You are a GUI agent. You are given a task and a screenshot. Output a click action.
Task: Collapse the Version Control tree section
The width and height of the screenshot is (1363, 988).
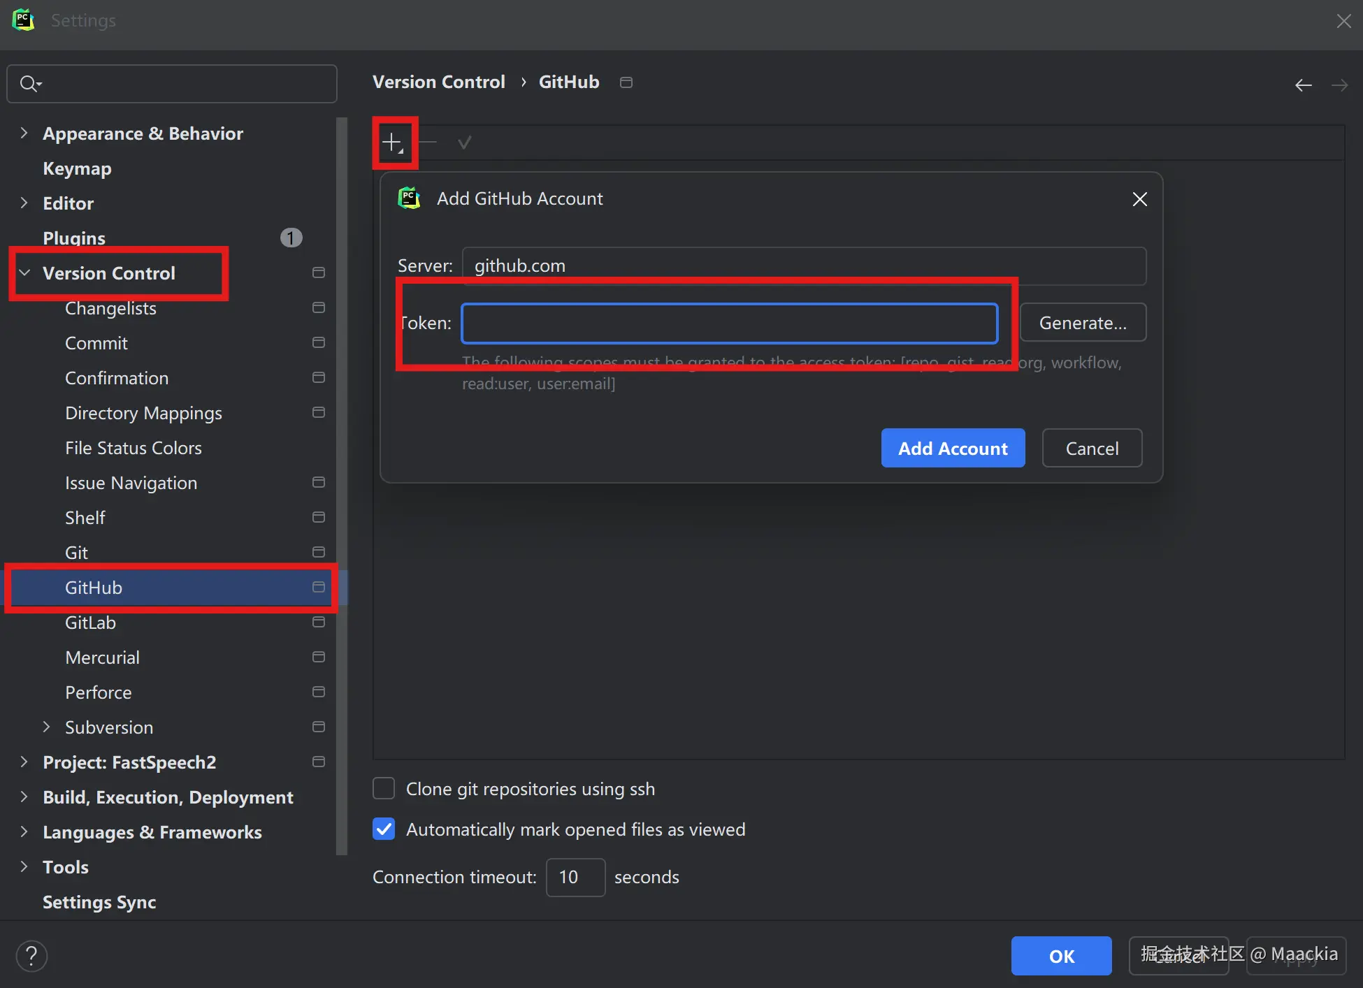[24, 273]
